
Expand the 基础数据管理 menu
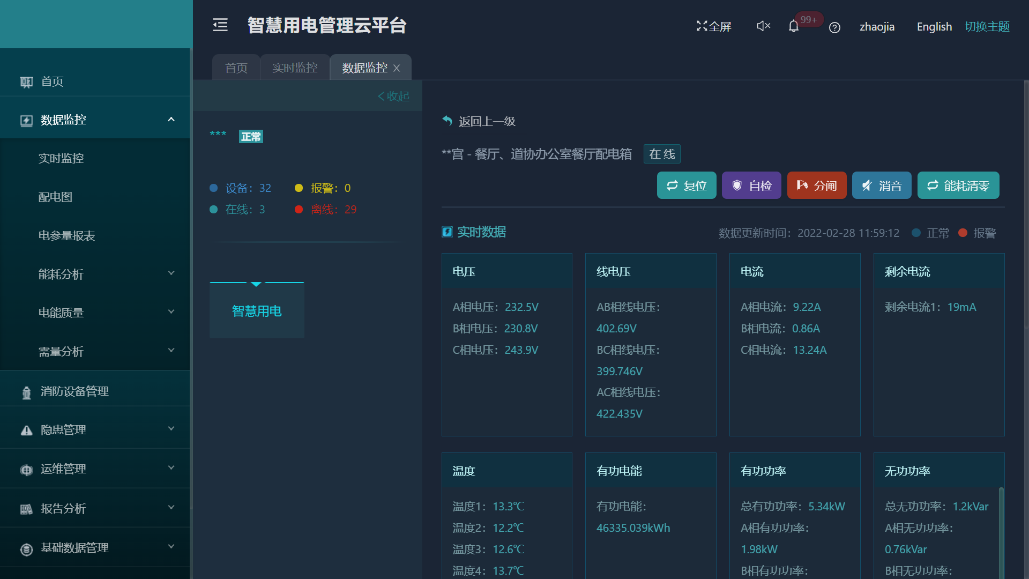pyautogui.click(x=171, y=547)
